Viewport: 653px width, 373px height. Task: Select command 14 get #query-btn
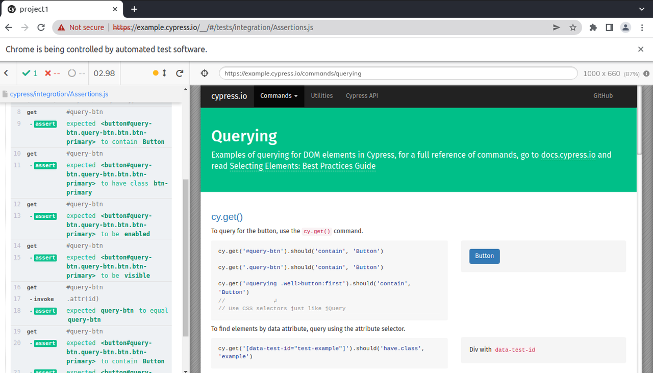click(x=91, y=245)
